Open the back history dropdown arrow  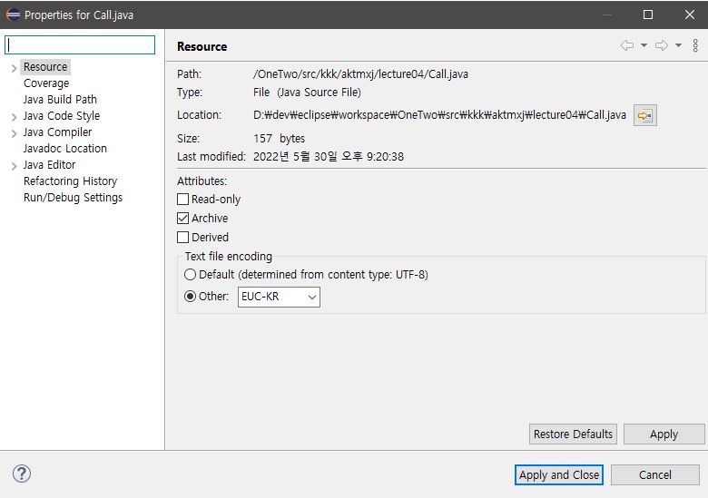click(x=644, y=45)
